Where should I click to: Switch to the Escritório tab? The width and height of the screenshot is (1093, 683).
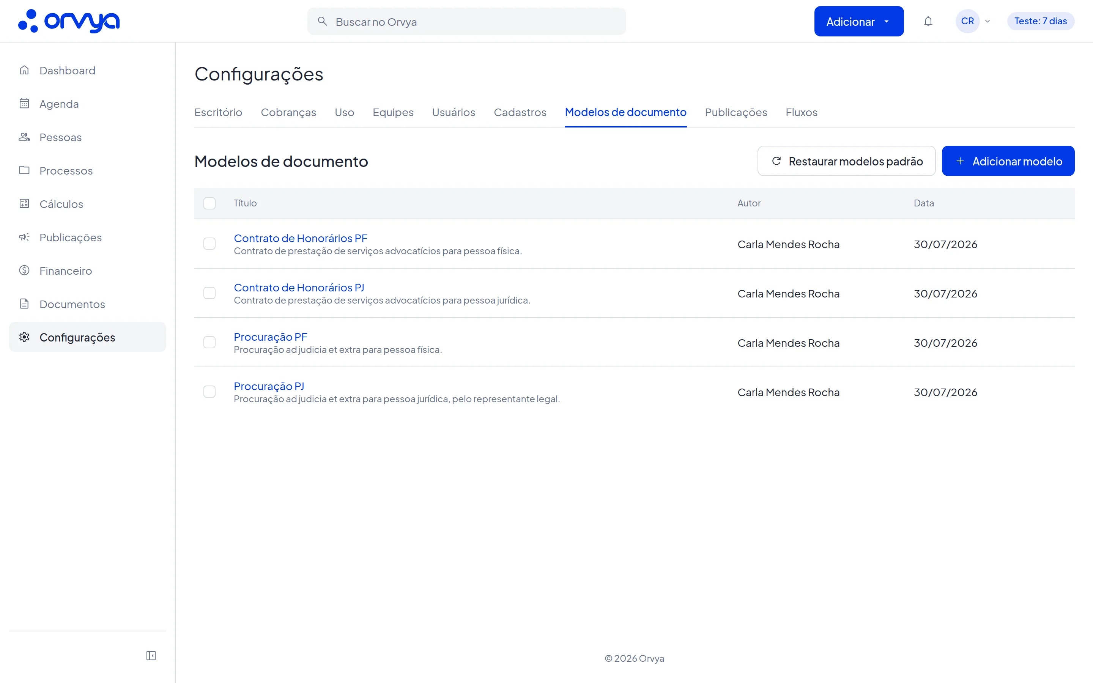218,112
